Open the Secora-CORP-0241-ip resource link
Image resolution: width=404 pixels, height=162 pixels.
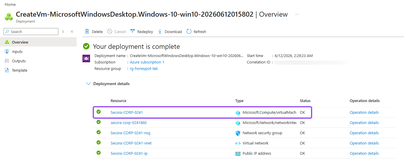(129, 153)
